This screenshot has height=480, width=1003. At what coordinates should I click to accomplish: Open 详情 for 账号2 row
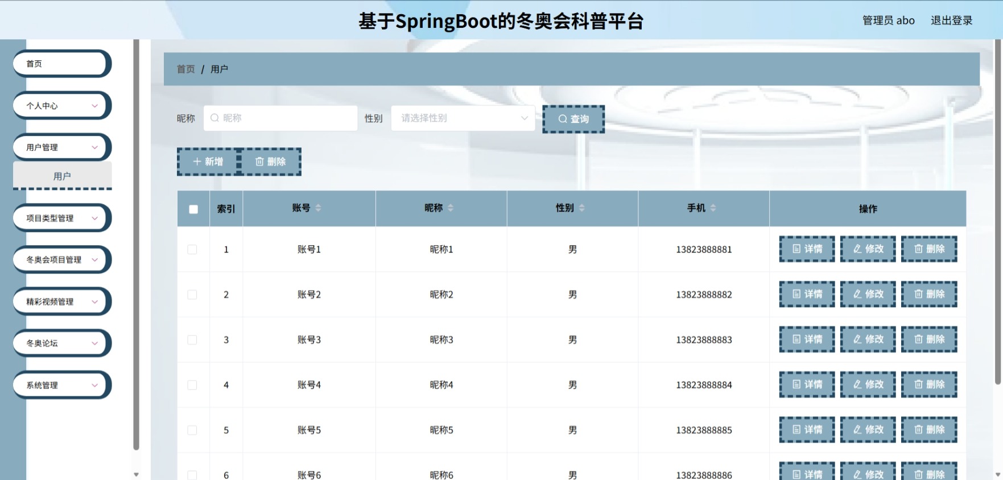point(807,294)
